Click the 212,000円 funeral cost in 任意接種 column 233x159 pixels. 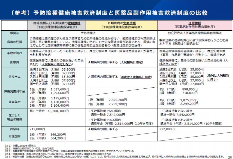point(167,129)
